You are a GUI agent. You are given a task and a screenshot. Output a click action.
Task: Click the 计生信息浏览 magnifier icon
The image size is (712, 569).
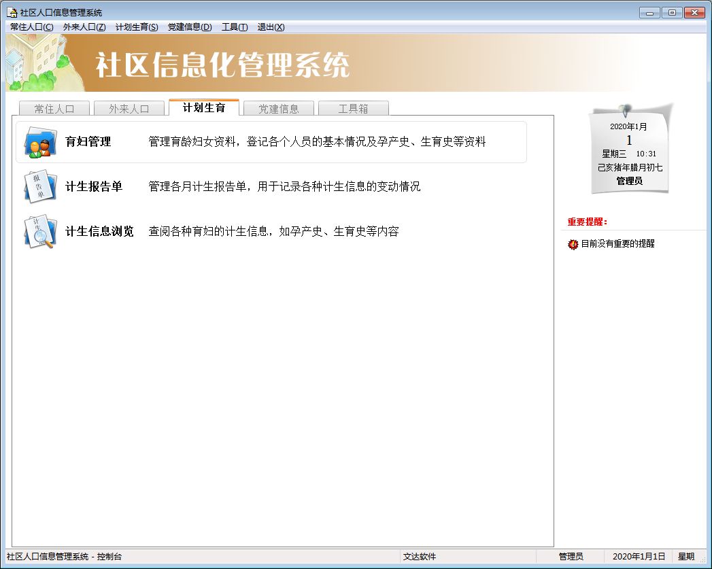[40, 231]
